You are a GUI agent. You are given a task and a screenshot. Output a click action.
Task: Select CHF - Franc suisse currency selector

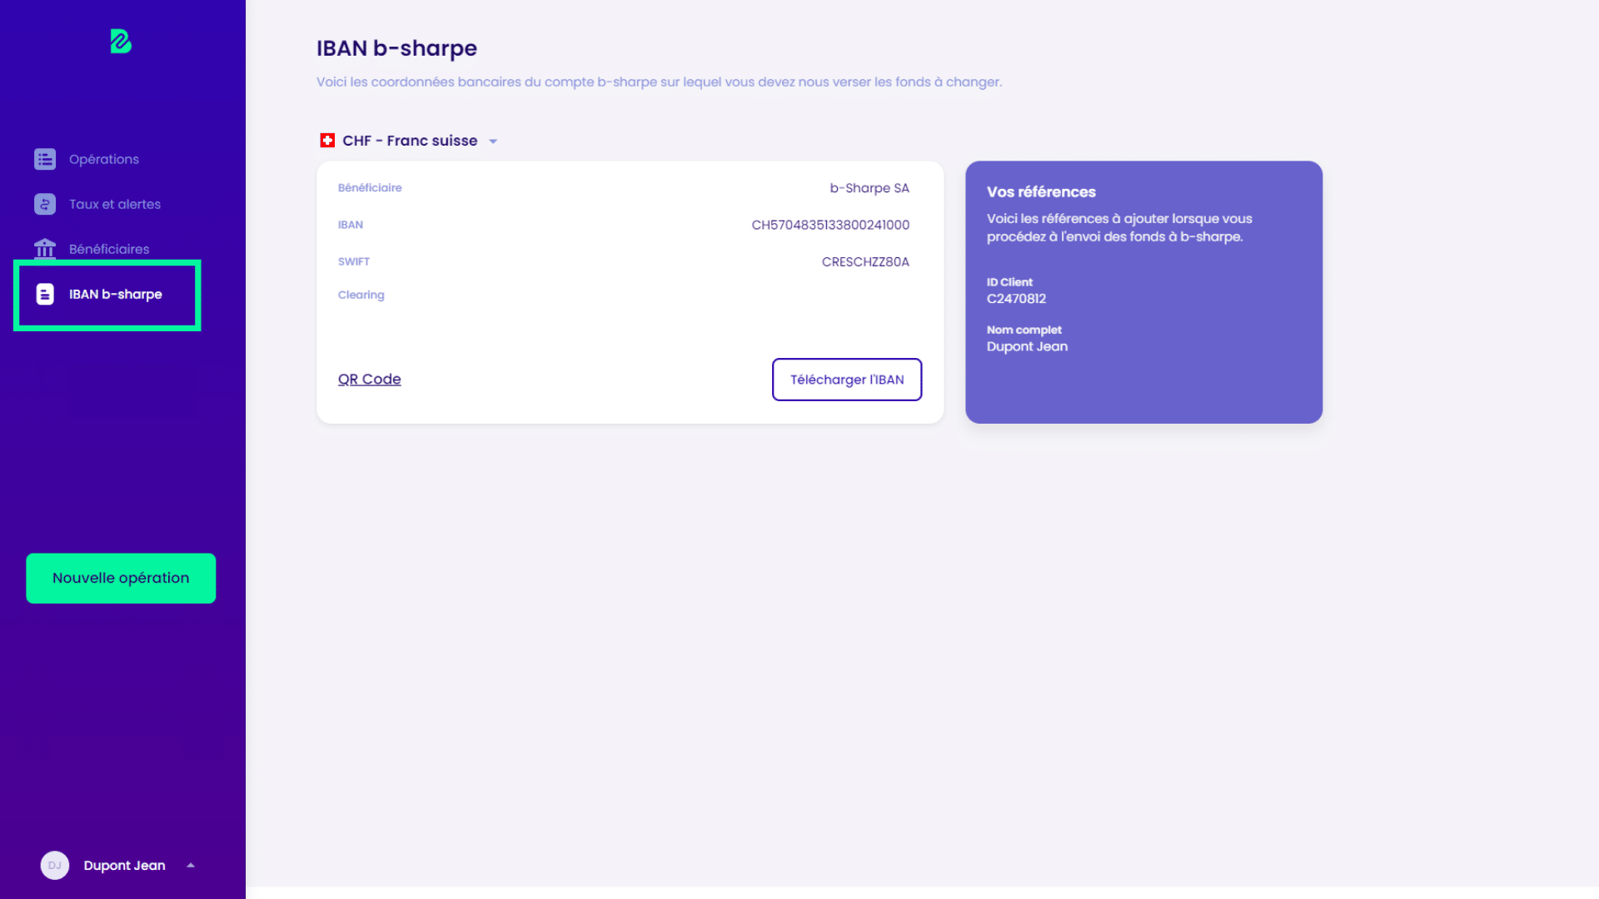click(x=409, y=141)
